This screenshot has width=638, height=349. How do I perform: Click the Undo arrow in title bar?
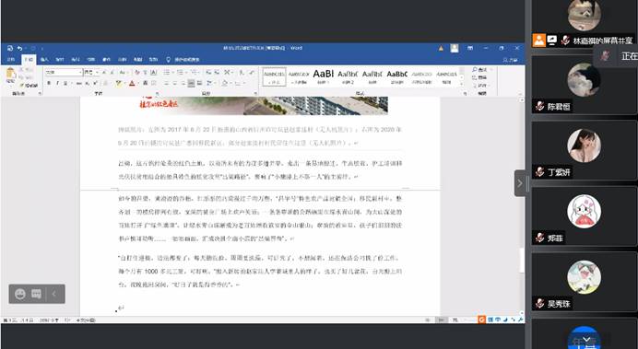19,49
